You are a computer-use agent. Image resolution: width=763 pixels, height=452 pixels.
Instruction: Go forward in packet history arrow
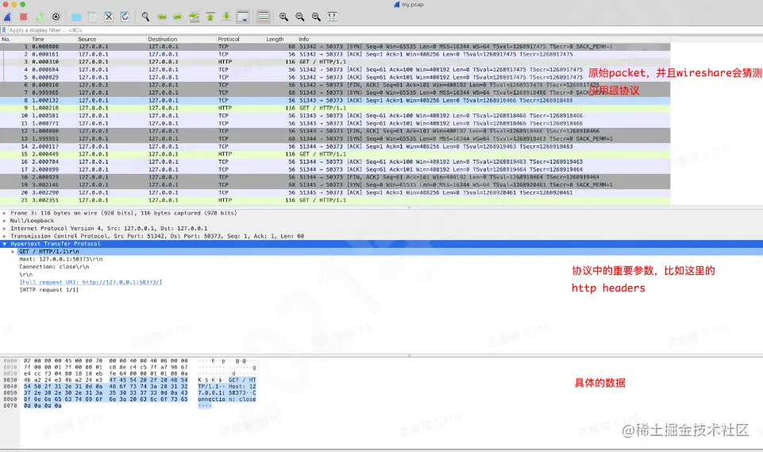(178, 17)
